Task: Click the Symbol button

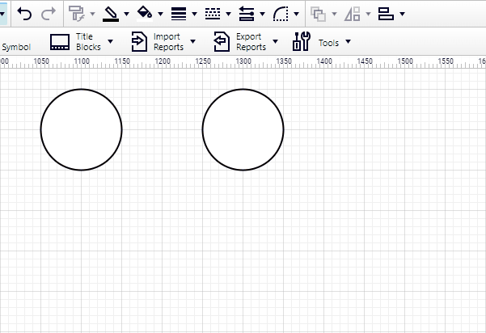Action: tap(16, 47)
